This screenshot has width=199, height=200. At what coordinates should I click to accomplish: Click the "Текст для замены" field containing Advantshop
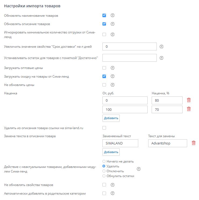click(167, 143)
